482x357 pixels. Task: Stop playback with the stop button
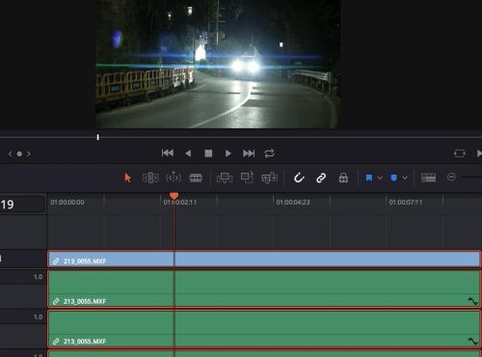pos(208,153)
